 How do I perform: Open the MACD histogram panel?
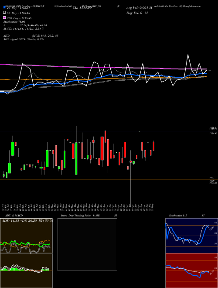point(26,271)
